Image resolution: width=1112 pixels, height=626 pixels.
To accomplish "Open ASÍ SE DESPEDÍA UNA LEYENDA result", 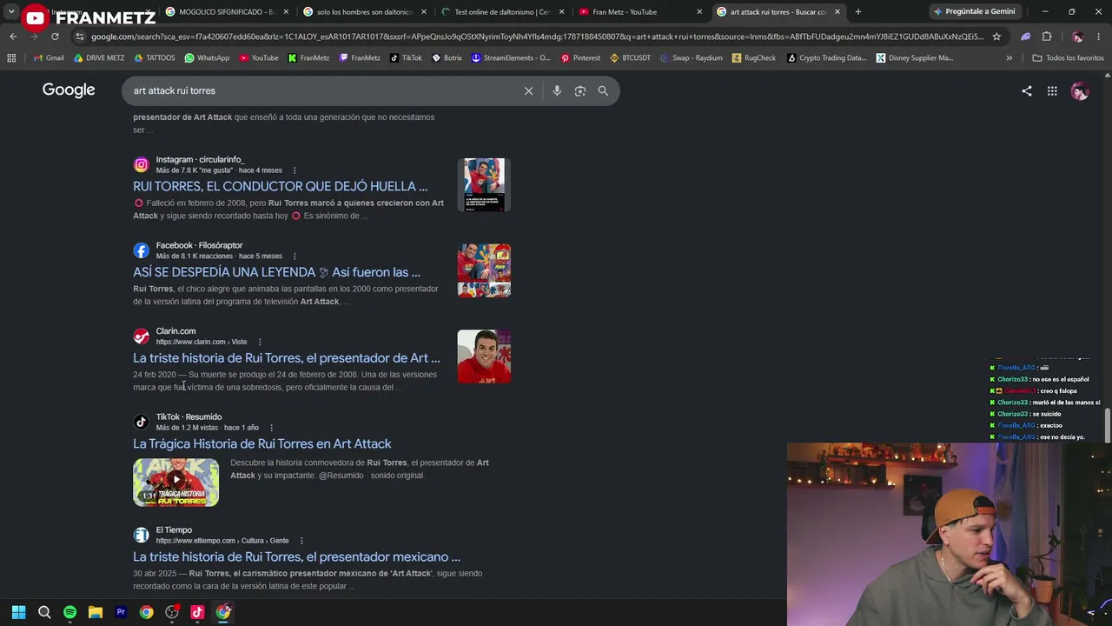I will 276,272.
